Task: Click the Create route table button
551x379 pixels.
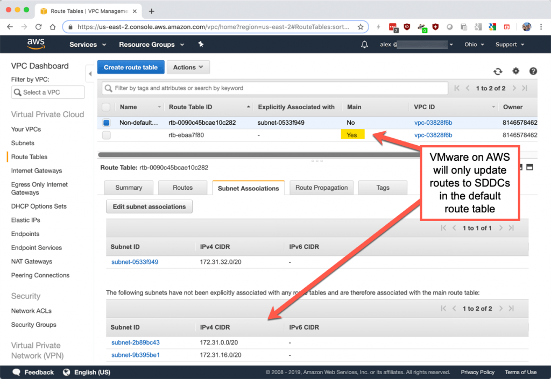Action: pos(131,67)
